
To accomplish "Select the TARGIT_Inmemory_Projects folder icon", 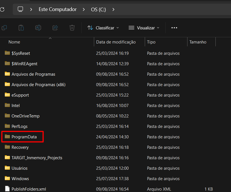I will (x=7, y=157).
